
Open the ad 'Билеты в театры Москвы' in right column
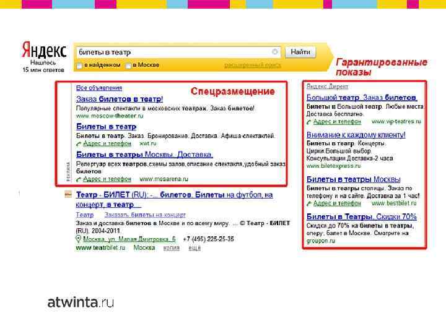tap(354, 179)
